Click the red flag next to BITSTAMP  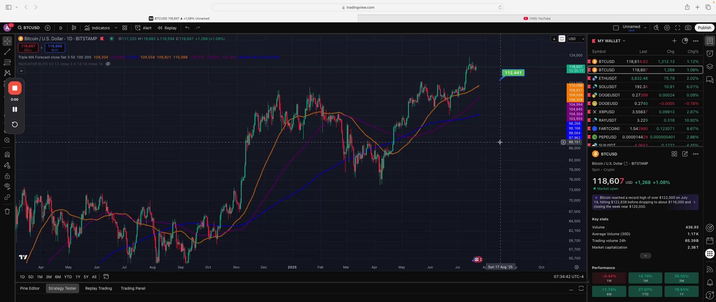click(101, 39)
